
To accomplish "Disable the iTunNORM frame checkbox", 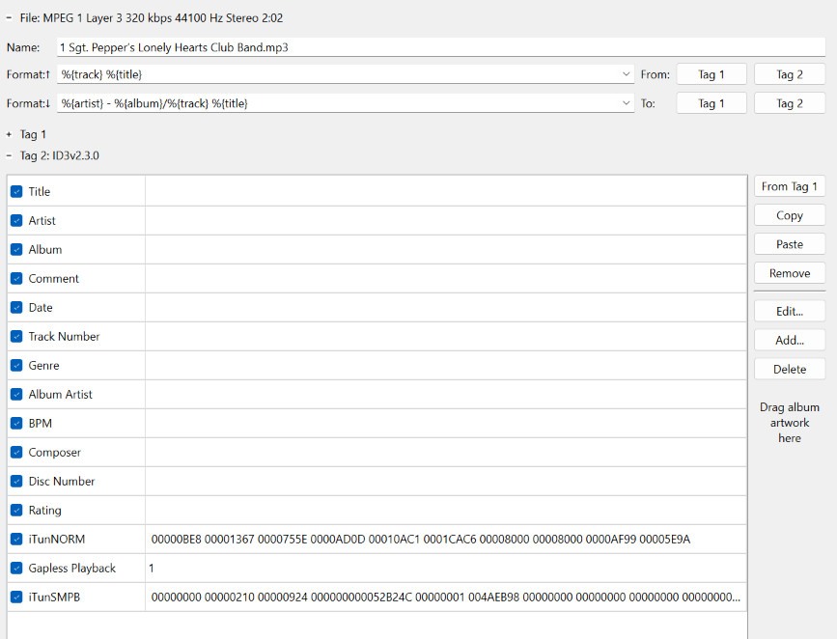I will 17,540.
